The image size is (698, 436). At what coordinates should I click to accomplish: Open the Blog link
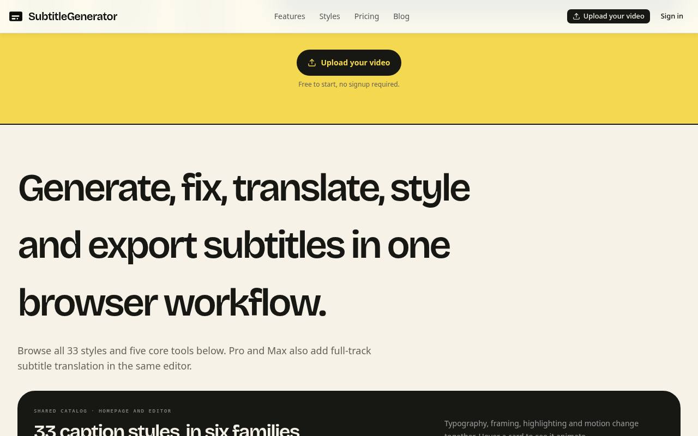[x=401, y=16]
